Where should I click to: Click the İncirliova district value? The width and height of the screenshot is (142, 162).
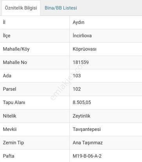[x=82, y=36]
